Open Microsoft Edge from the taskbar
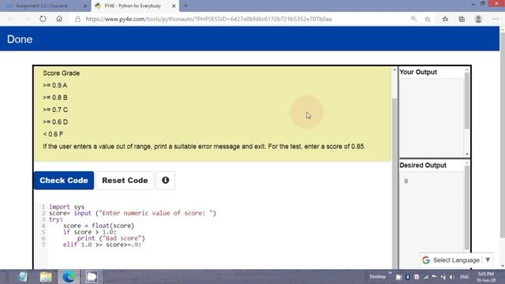The width and height of the screenshot is (505, 284). (69, 277)
